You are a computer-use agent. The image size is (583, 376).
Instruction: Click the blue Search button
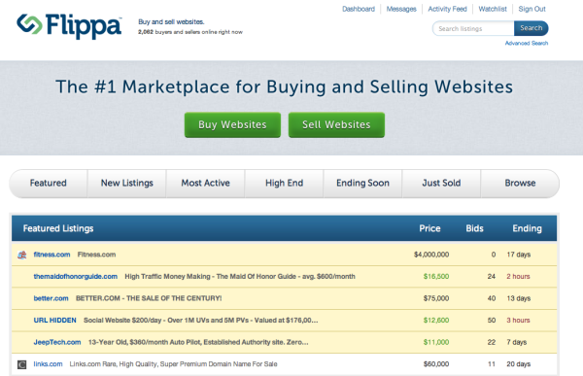pos(531,28)
